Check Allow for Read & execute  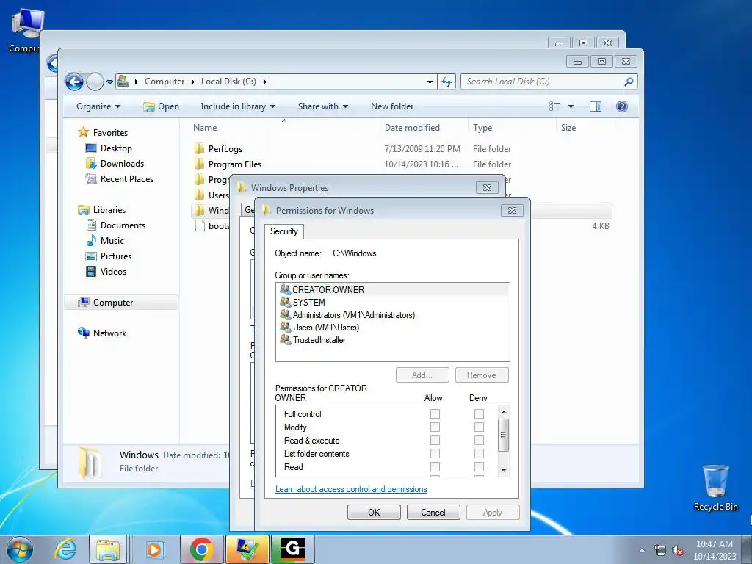[x=435, y=441]
